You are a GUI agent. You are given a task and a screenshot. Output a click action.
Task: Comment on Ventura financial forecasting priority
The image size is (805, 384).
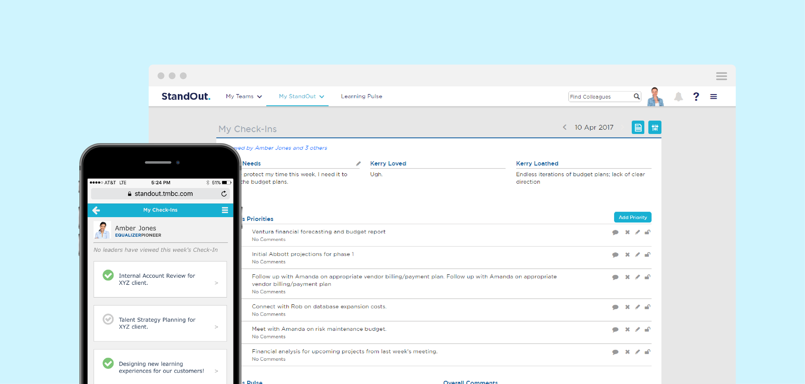pyautogui.click(x=615, y=232)
